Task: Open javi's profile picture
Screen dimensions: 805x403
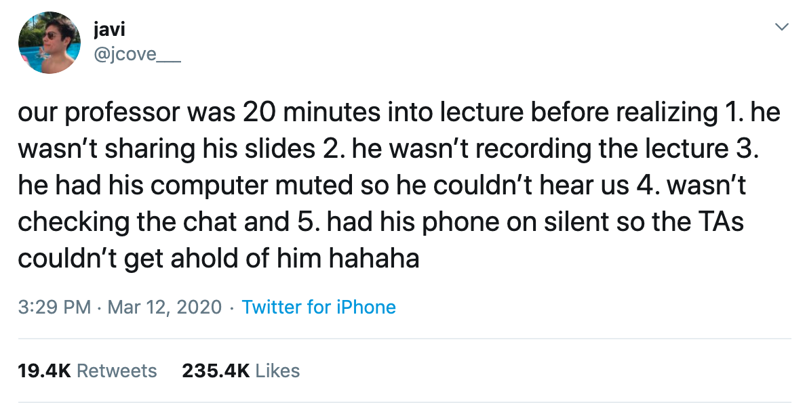Action: click(50, 43)
